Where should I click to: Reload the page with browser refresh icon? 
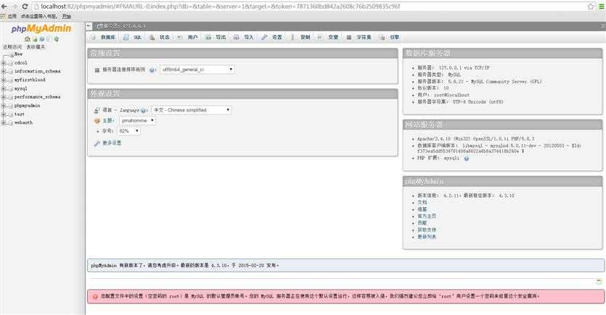(25, 7)
